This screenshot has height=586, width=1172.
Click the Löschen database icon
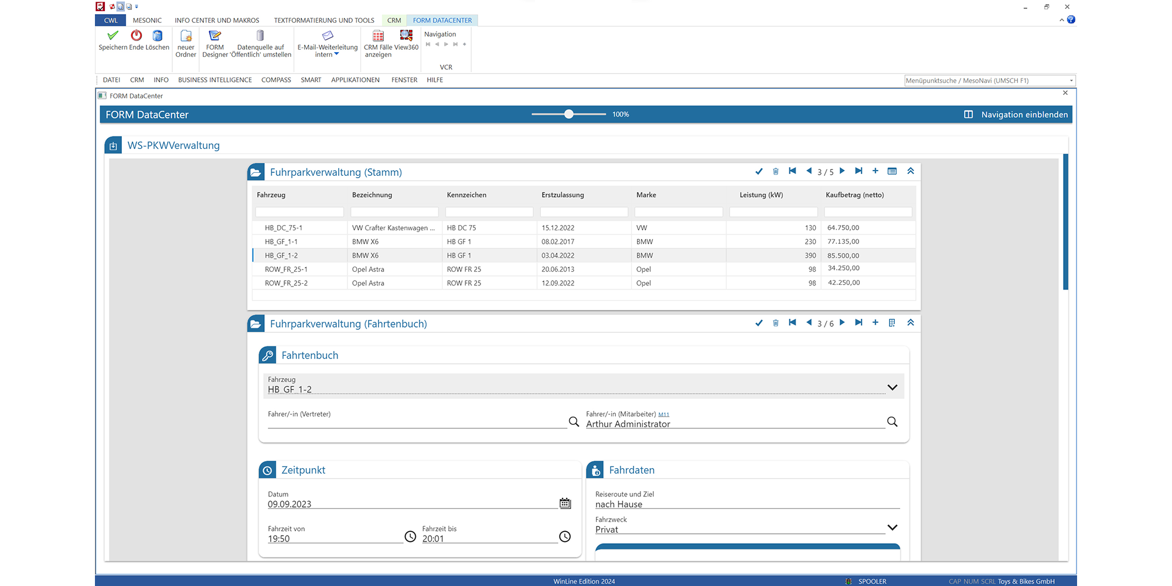pos(157,36)
